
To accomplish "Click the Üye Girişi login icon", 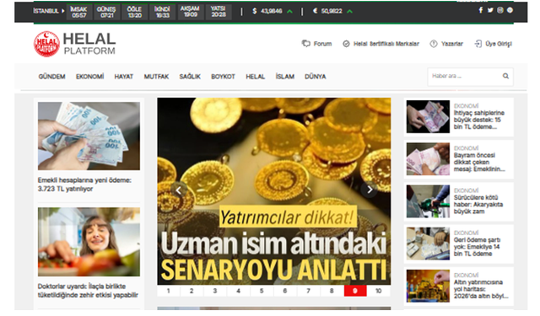I will coord(478,44).
